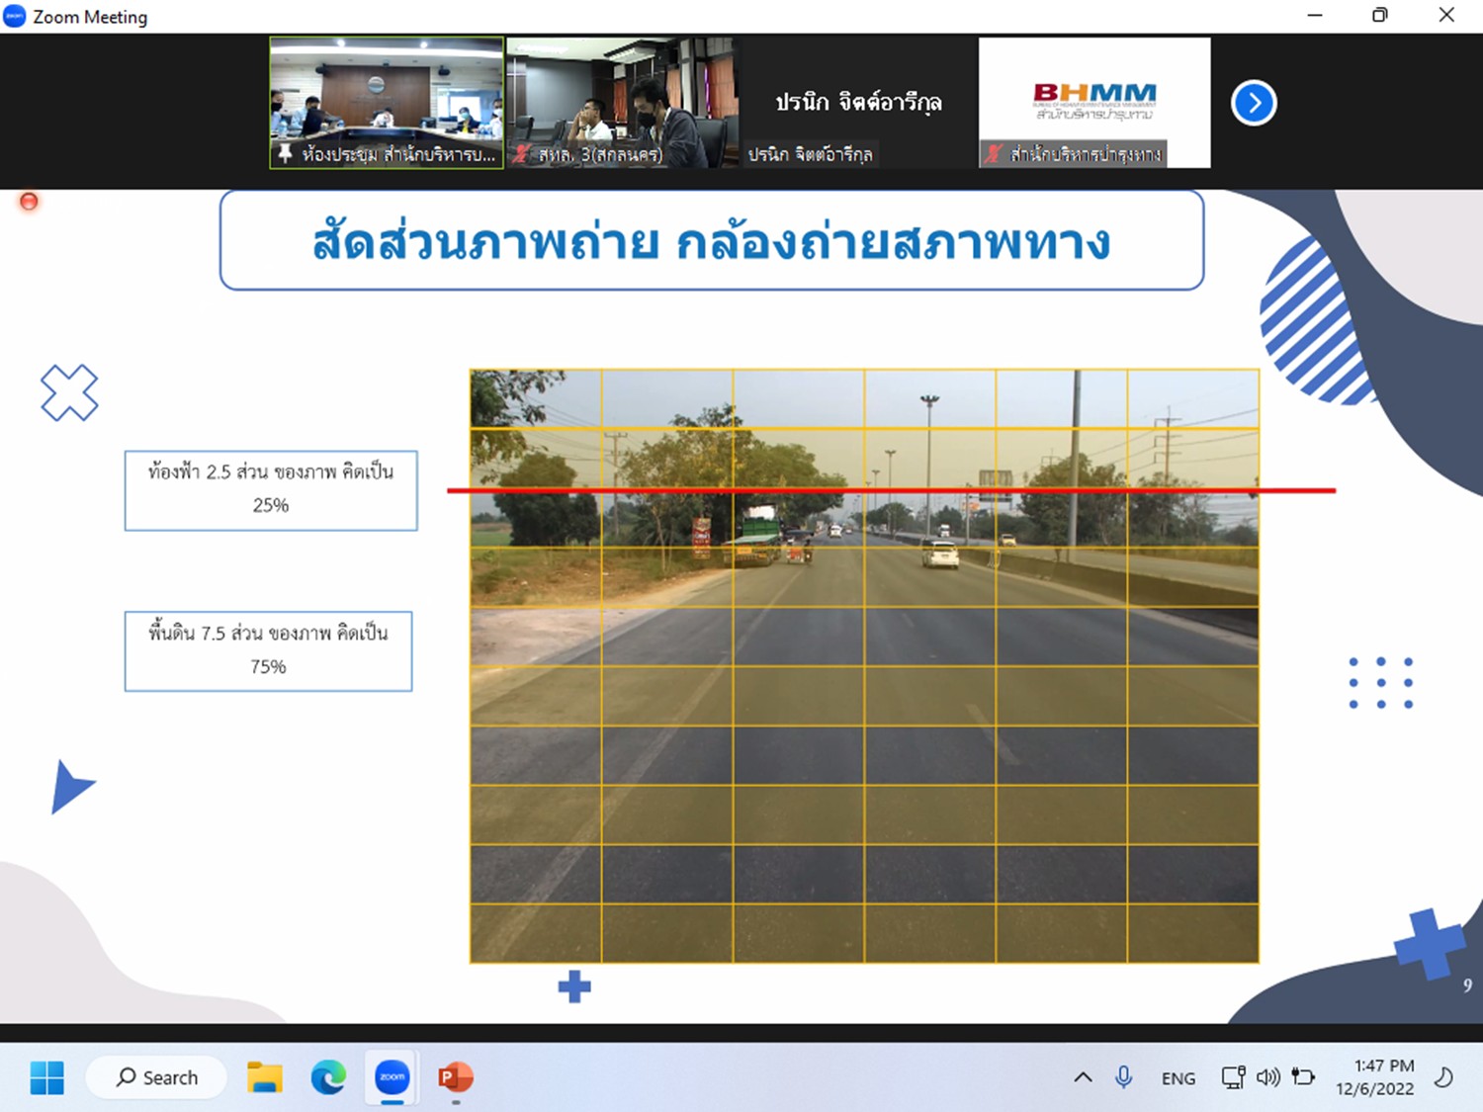Screen dimensions: 1483x1112
Task: Switch to Zoom via its taskbar icon
Action: 393,1077
